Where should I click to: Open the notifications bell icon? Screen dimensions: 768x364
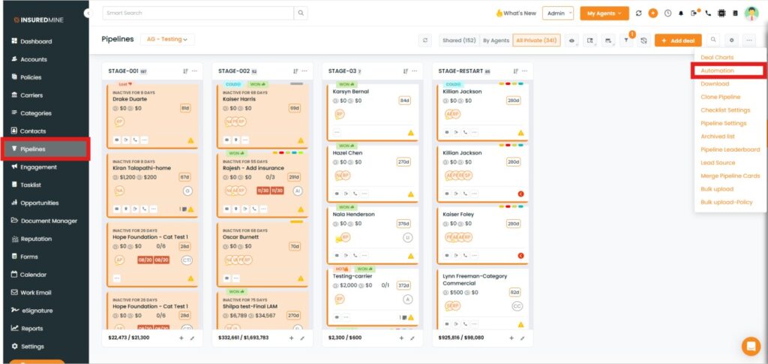681,14
